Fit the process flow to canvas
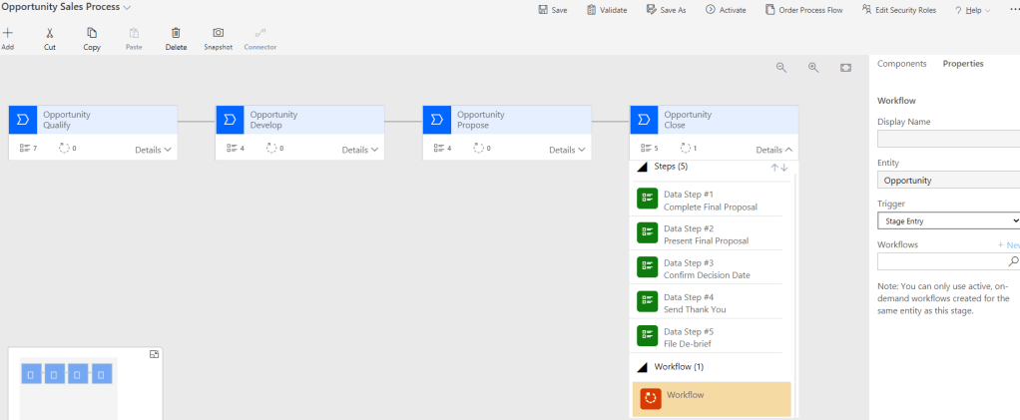 (x=845, y=67)
